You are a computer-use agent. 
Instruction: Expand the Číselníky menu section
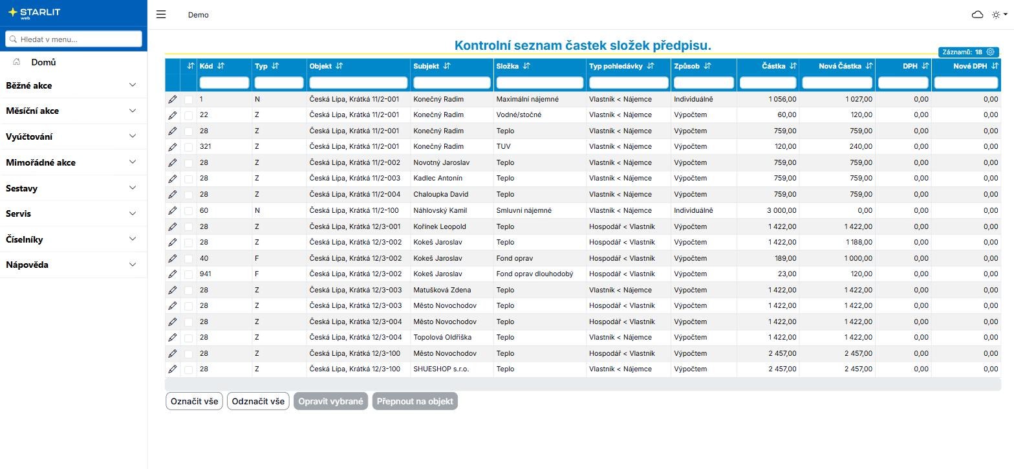pyautogui.click(x=73, y=239)
